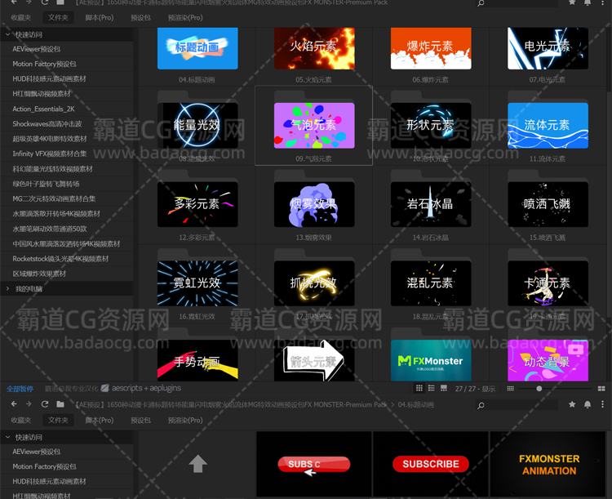Select the 09.气泡元素 folder

[314, 125]
